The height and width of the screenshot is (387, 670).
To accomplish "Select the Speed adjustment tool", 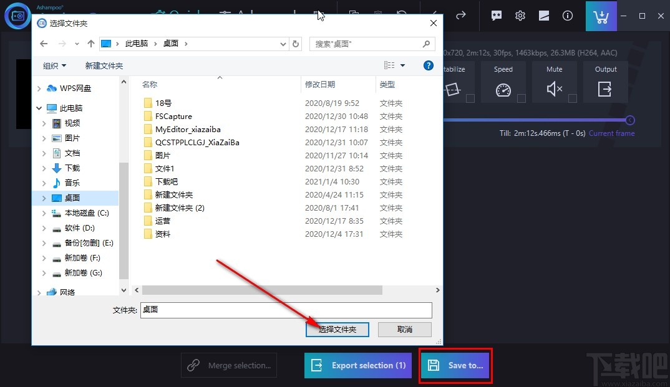I will pos(503,89).
